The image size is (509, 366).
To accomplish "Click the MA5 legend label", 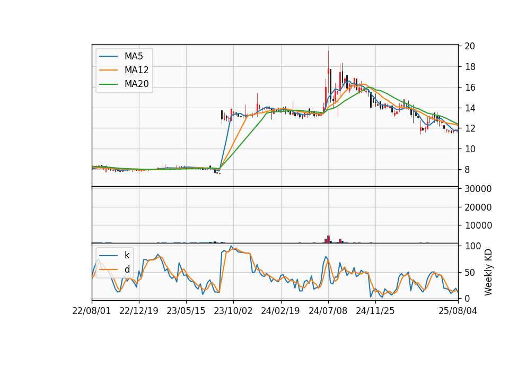I will click(x=134, y=56).
